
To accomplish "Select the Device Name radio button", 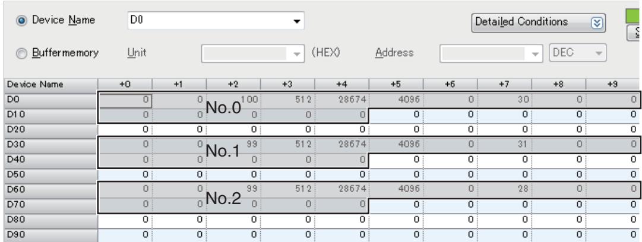I will [x=21, y=20].
